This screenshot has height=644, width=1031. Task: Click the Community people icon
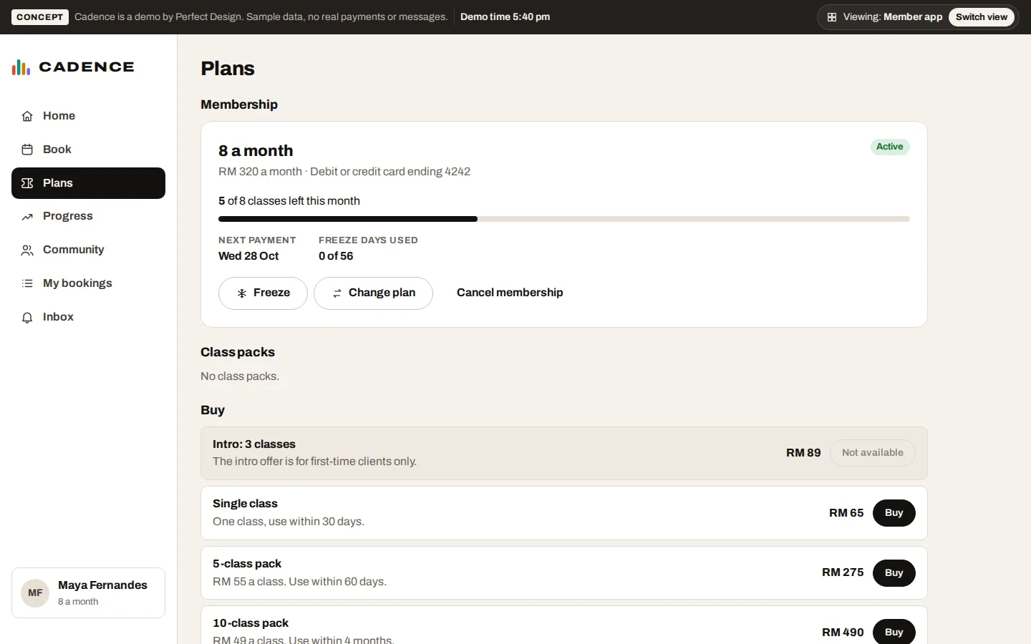pyautogui.click(x=27, y=250)
